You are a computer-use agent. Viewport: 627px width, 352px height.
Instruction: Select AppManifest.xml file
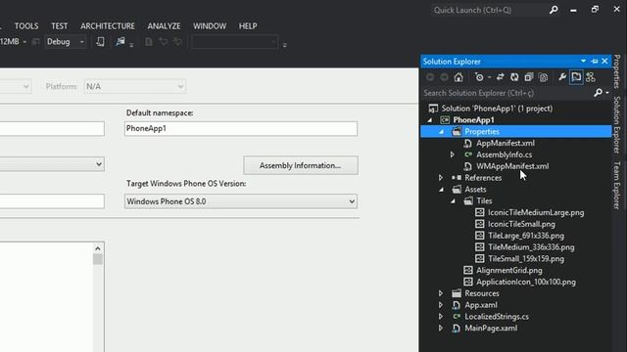pos(506,143)
